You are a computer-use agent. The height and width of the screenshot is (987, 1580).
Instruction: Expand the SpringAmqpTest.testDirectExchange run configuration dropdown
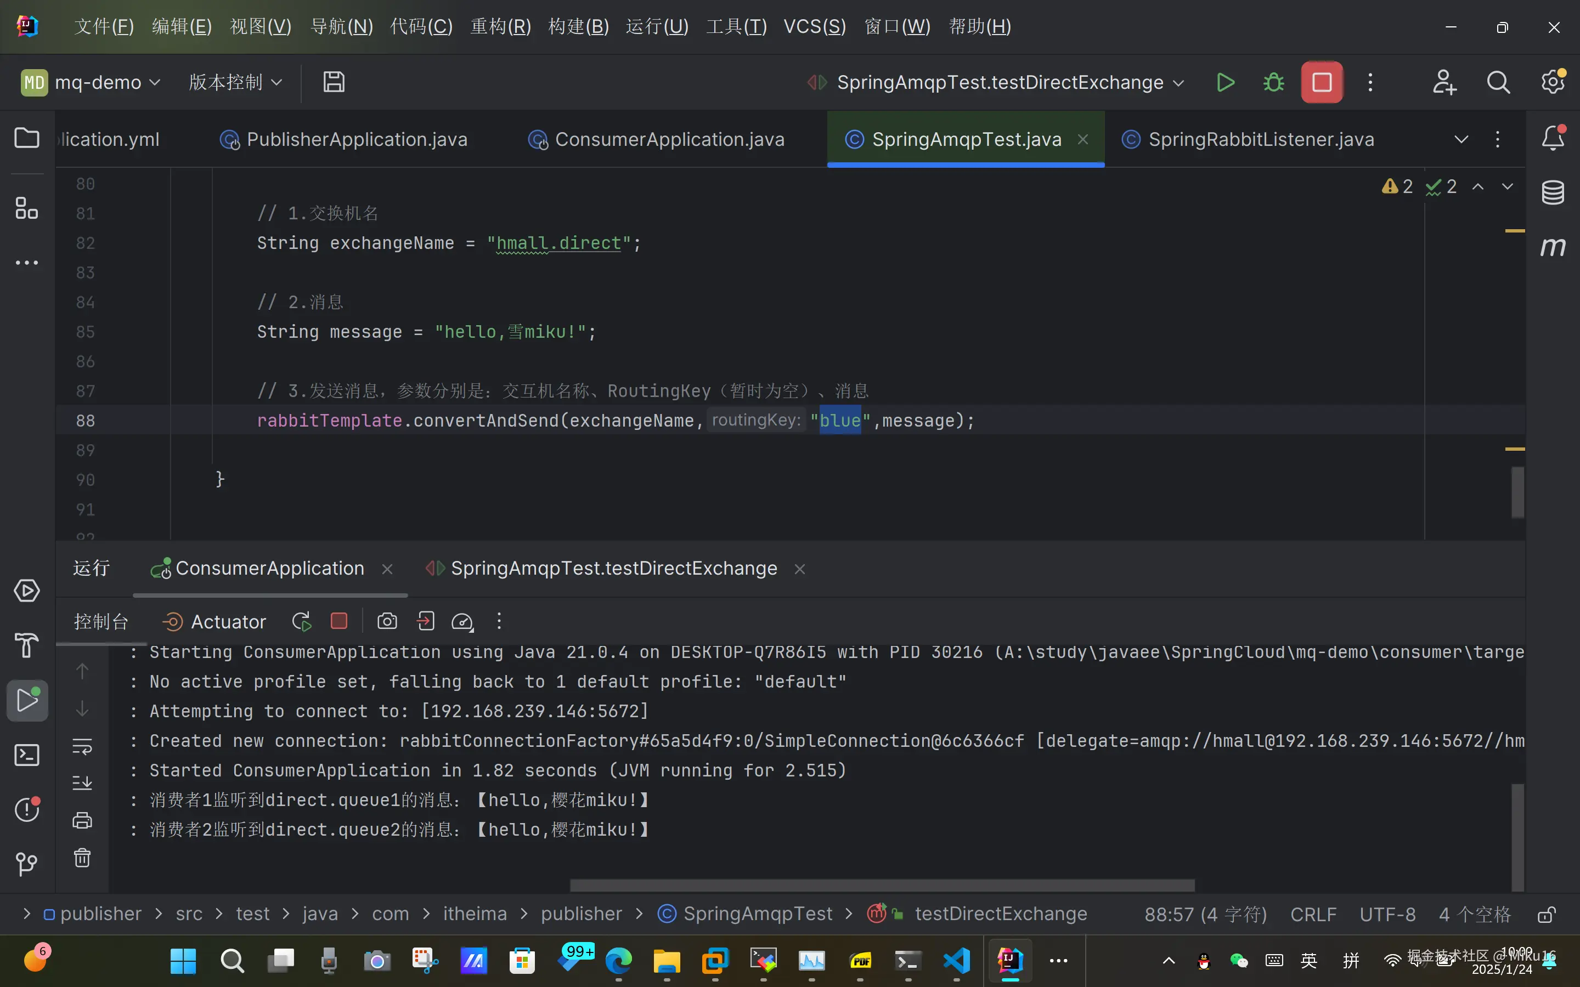pyautogui.click(x=1178, y=83)
